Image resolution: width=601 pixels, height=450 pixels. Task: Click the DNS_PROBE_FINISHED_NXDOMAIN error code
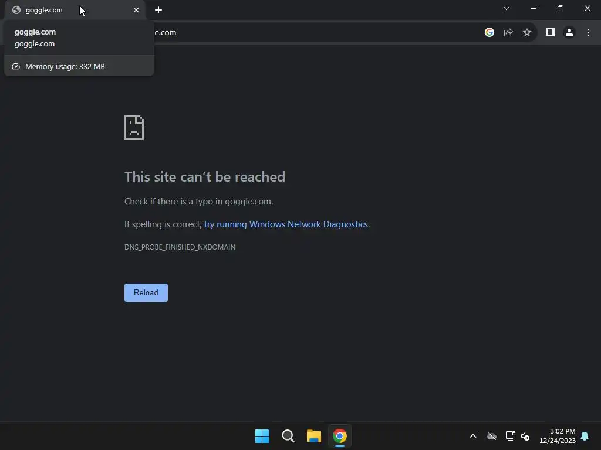tap(180, 247)
